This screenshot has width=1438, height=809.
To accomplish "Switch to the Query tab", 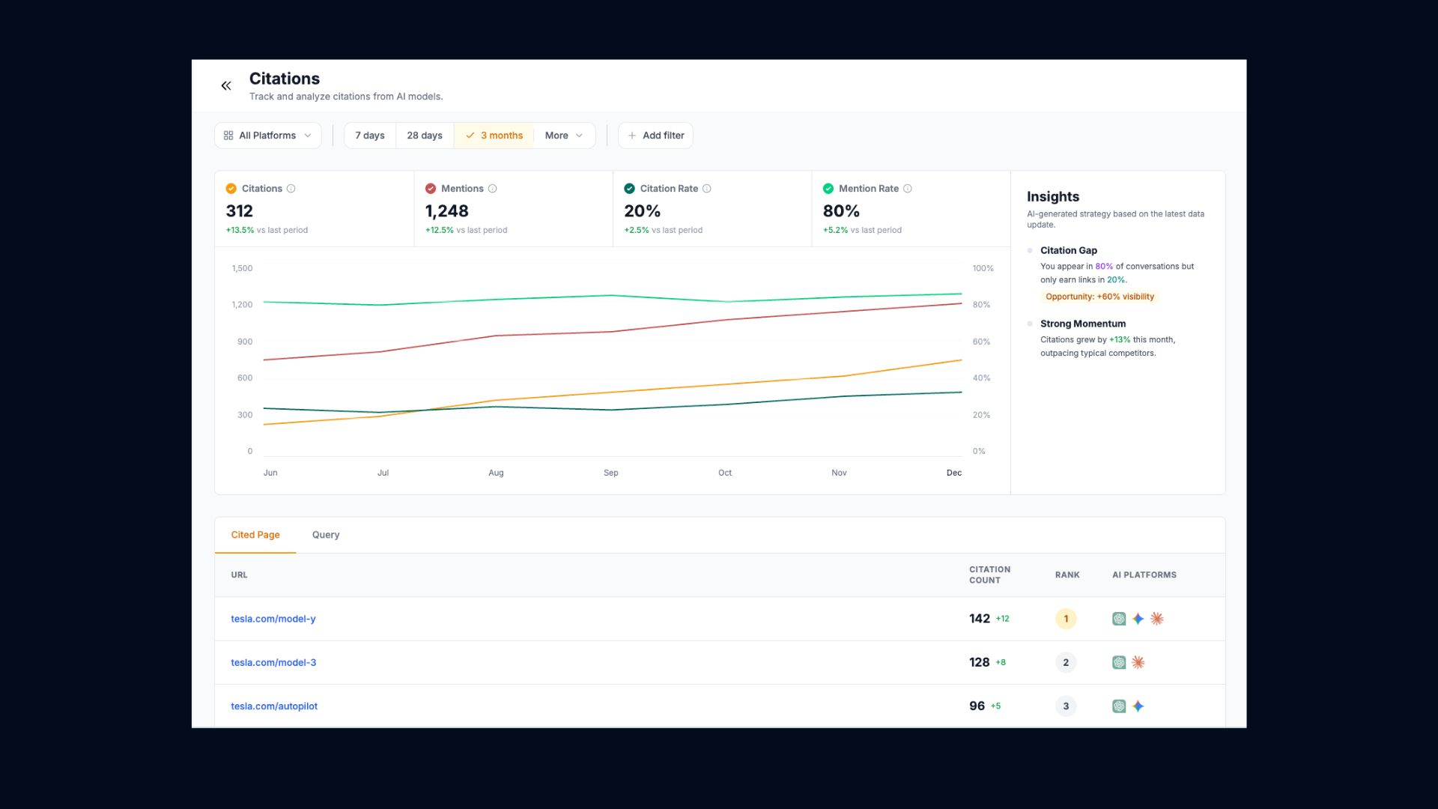I will [326, 535].
